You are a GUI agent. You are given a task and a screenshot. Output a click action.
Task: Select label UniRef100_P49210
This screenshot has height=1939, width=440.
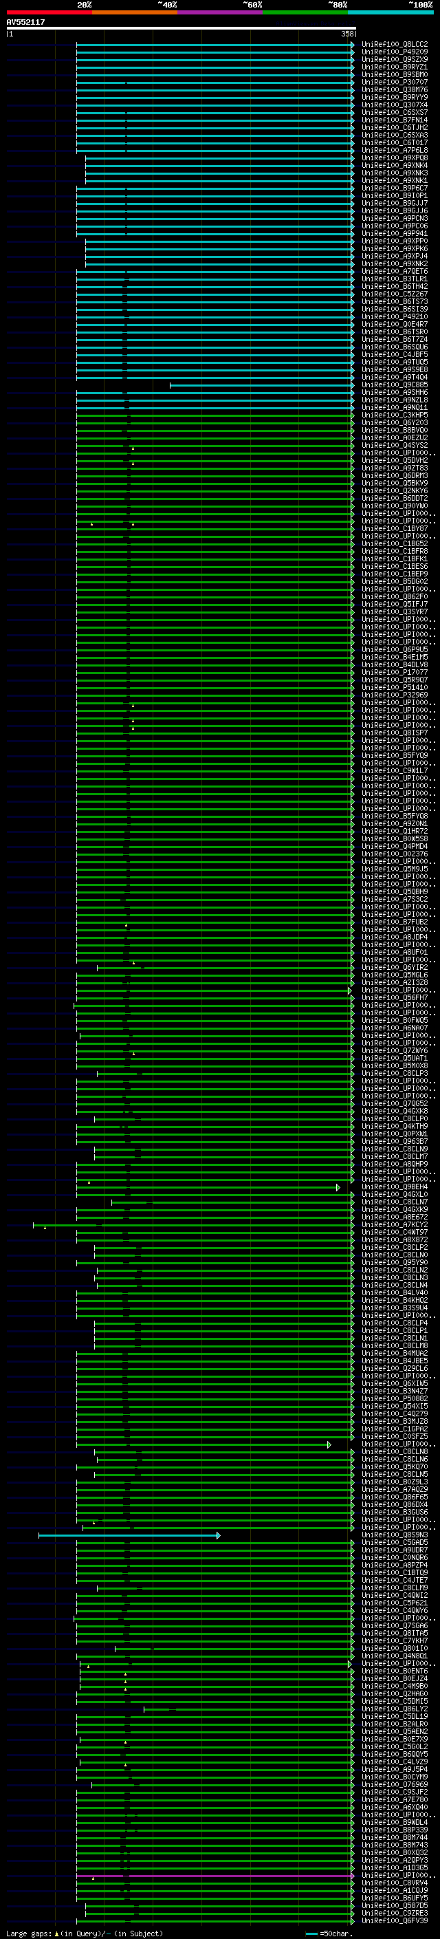click(395, 317)
